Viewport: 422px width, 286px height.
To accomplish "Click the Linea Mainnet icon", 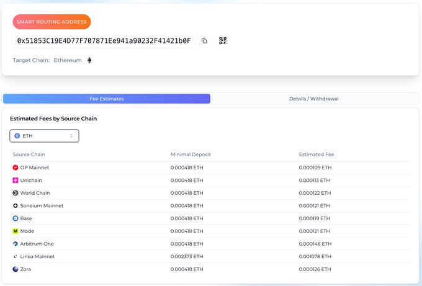I will pos(16,256).
